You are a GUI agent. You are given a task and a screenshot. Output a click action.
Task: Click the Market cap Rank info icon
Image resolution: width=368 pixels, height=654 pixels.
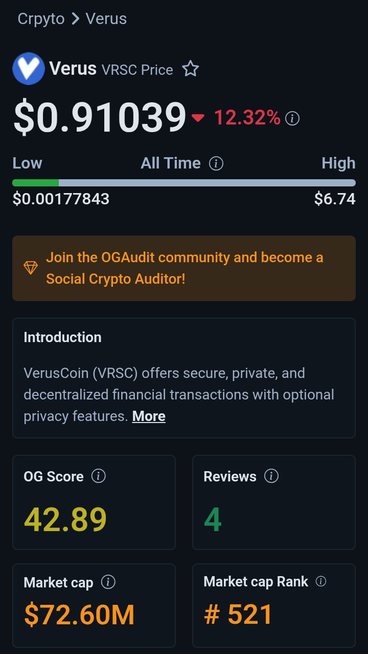tap(321, 581)
